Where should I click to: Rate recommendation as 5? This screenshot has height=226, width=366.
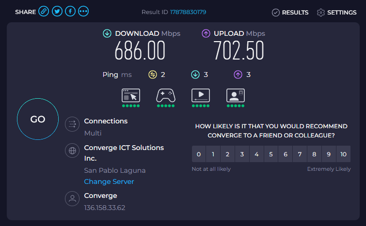(271, 154)
